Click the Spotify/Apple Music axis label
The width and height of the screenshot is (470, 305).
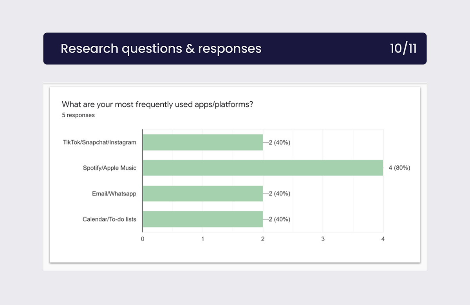110,168
